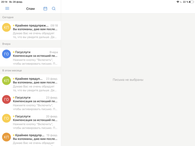The image size is (195, 146).
Task: Tap the orange КП avatar of the 19 февр. email
Action: 6,137
